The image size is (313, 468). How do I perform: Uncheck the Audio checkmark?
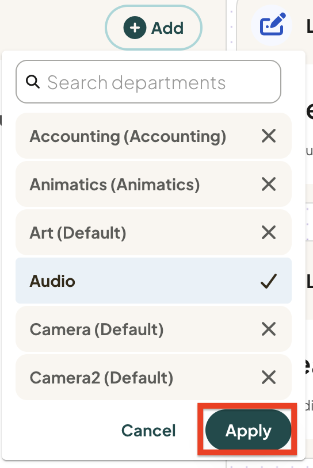click(269, 281)
